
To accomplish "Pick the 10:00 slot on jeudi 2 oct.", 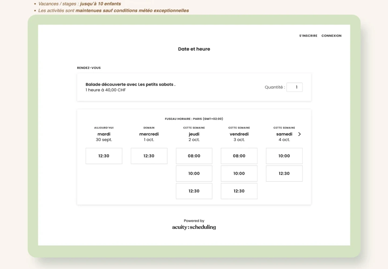I will [194, 174].
